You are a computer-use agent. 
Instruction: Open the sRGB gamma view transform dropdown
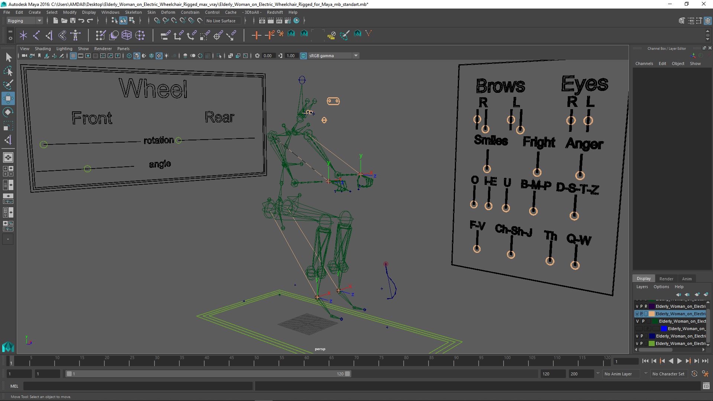(333, 56)
